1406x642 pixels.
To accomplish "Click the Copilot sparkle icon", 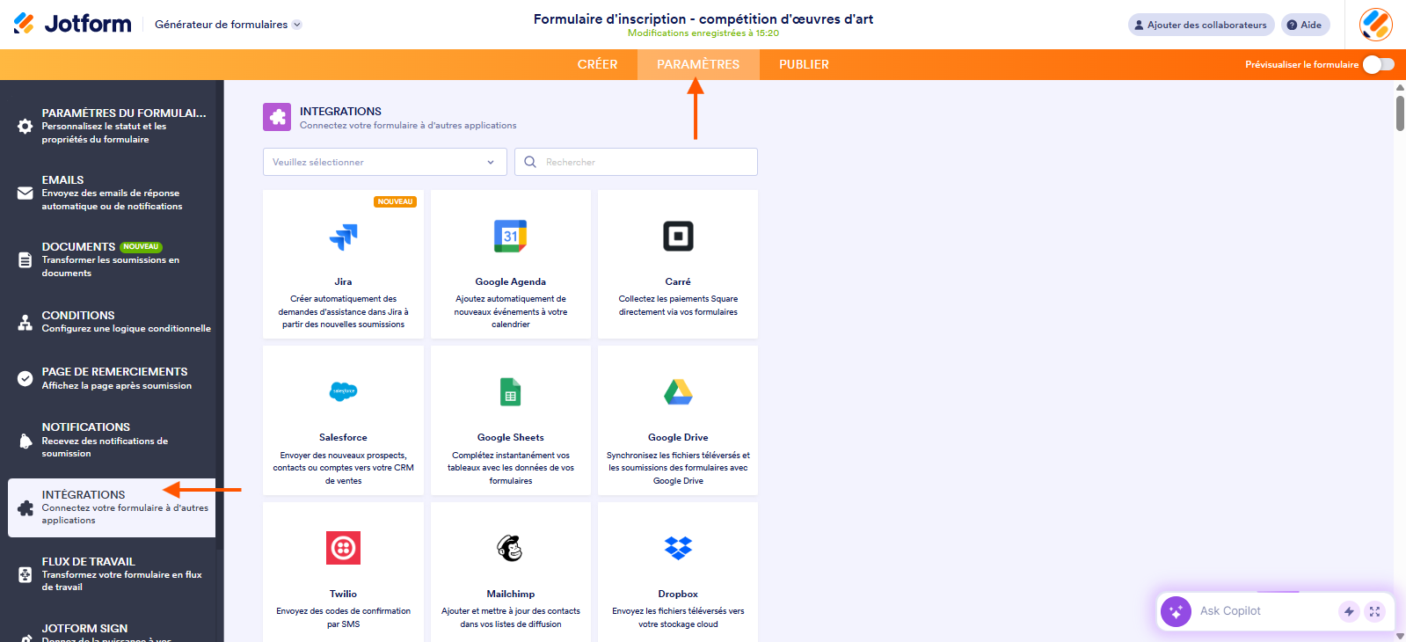I will 1176,611.
